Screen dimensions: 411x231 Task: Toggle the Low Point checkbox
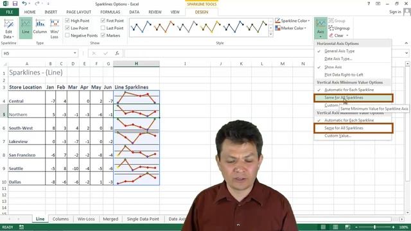(67, 28)
